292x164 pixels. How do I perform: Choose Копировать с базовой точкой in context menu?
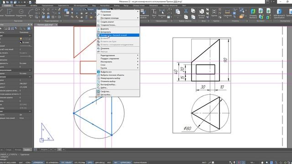click(x=118, y=35)
